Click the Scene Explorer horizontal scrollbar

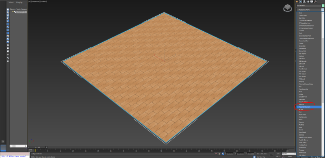pyautogui.click(x=18, y=146)
